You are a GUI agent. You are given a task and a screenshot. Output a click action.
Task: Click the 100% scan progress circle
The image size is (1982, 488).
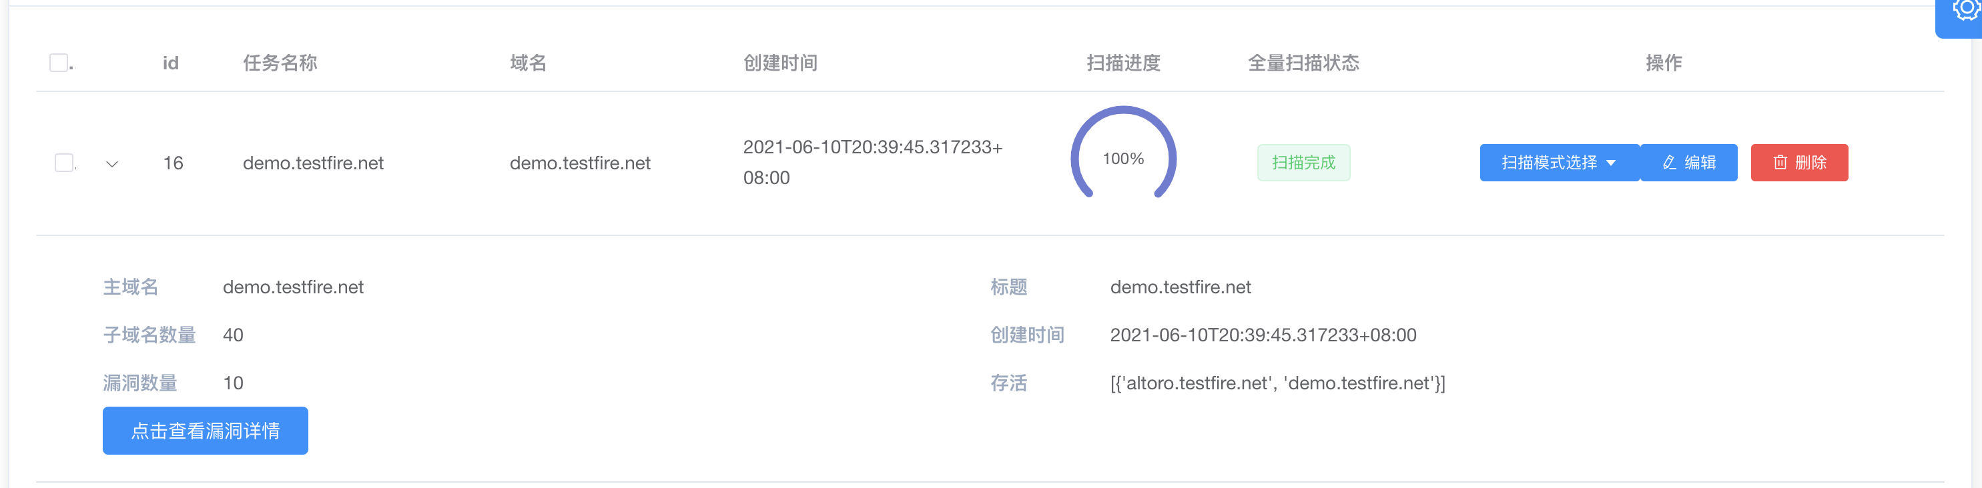(1122, 157)
